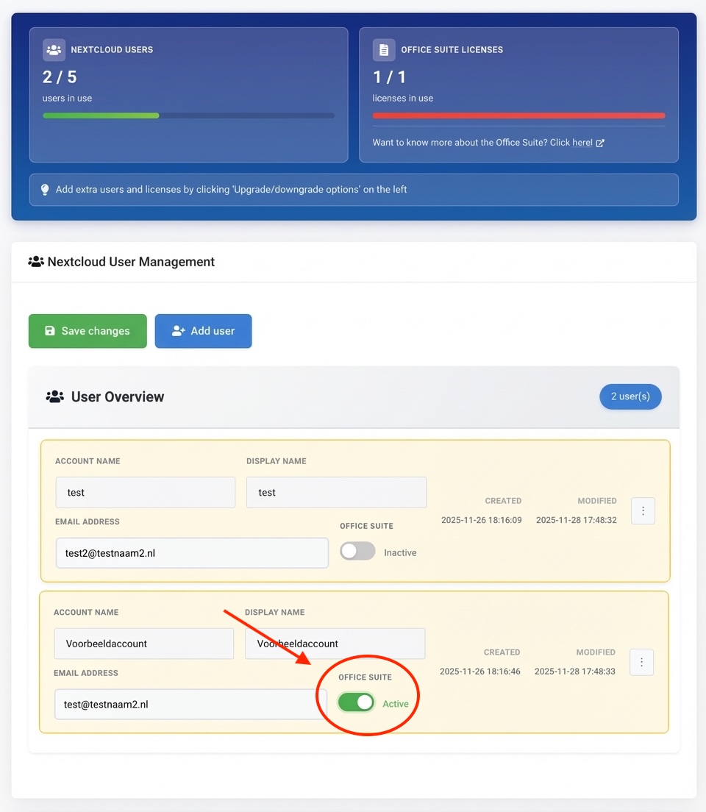This screenshot has height=812, width=706.
Task: Edit the account name field 'test'
Action: [146, 493]
